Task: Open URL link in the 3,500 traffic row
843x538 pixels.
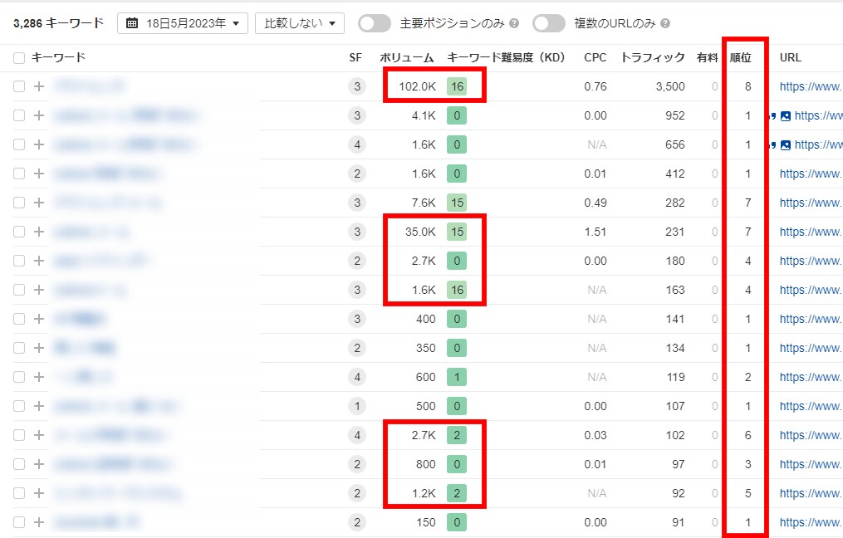Action: (811, 86)
